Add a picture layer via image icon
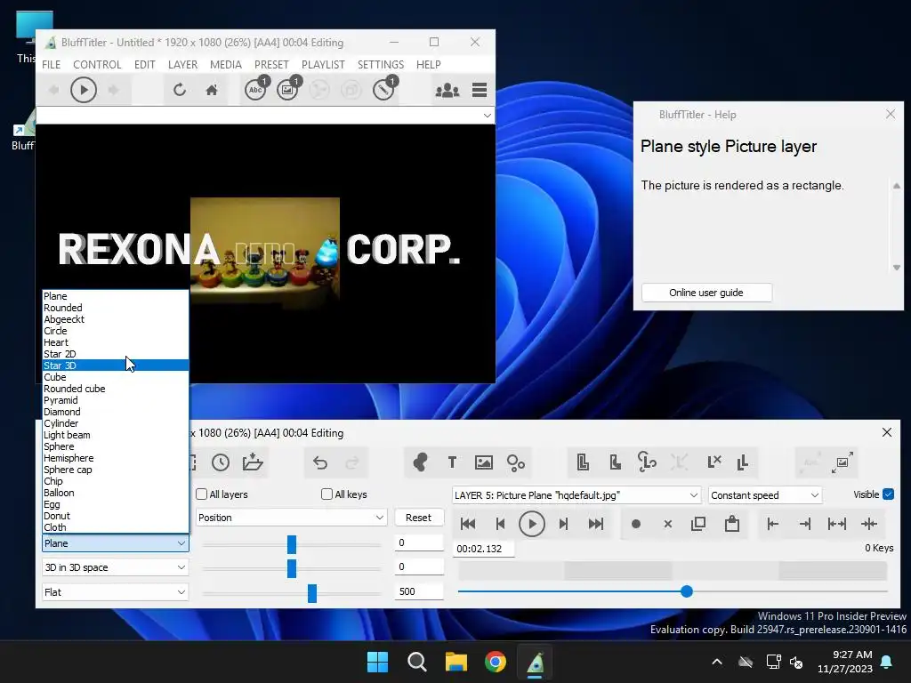 click(483, 462)
